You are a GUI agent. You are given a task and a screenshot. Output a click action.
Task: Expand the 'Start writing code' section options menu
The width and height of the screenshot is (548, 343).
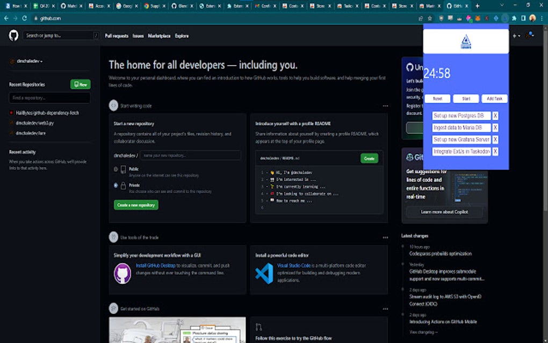pyautogui.click(x=385, y=106)
